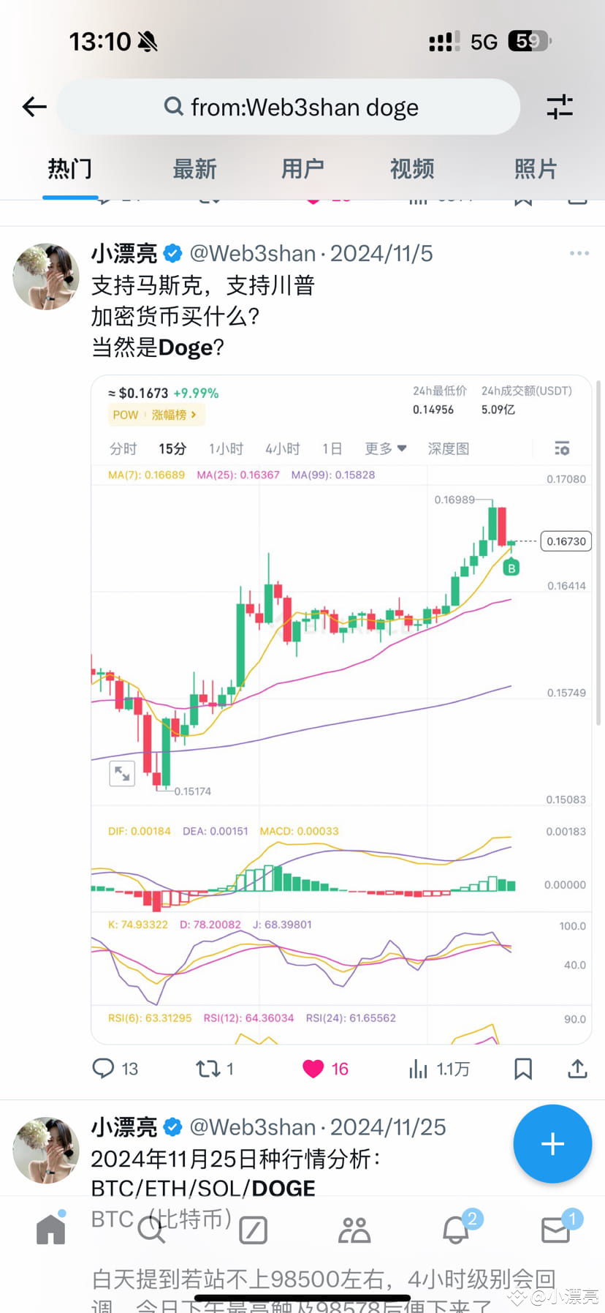
Task: Tap chart fullscreen expand icon
Action: (x=122, y=773)
